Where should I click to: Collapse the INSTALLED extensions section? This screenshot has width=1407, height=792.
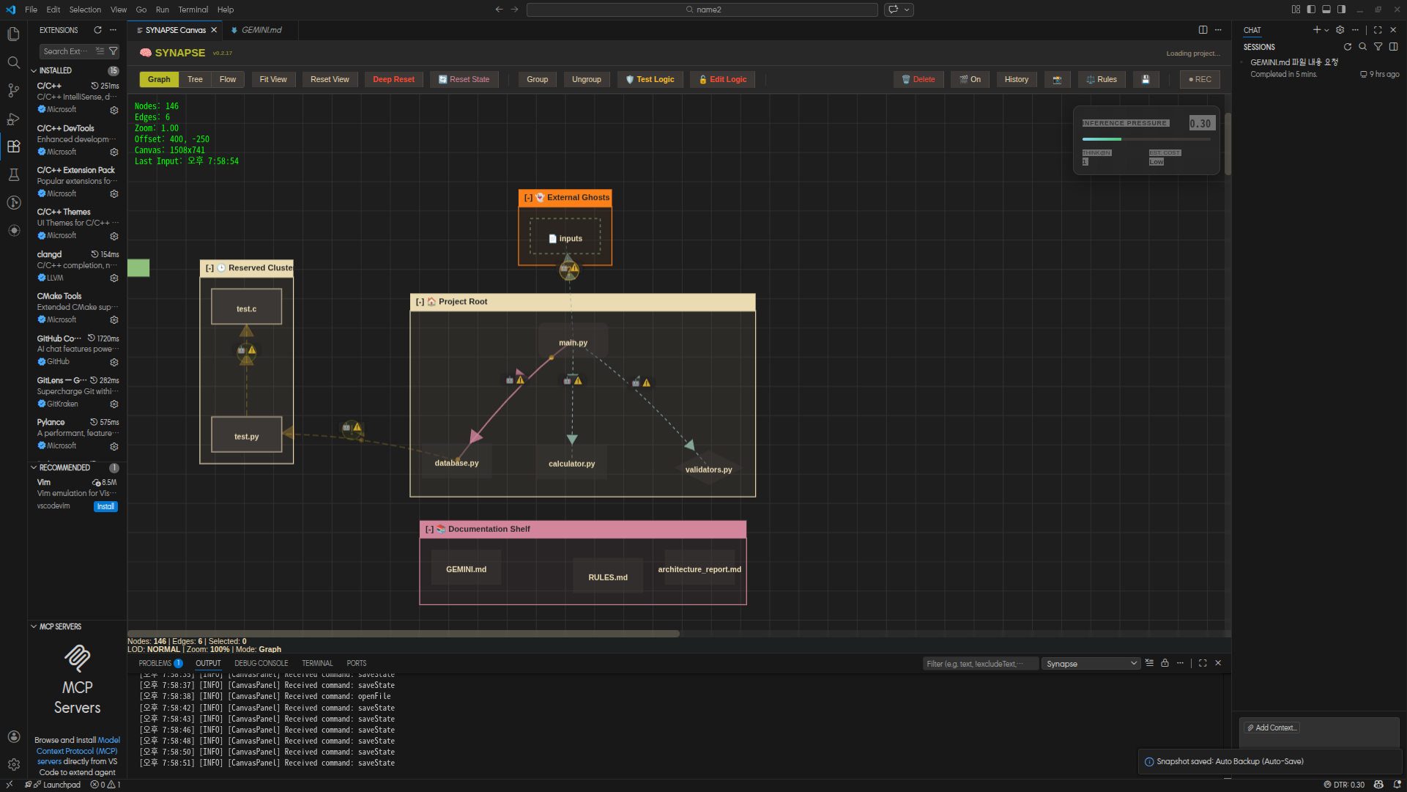pos(34,71)
